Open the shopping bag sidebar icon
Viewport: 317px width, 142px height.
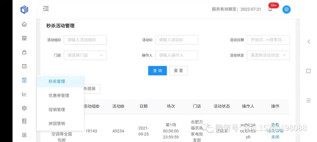tap(24, 52)
